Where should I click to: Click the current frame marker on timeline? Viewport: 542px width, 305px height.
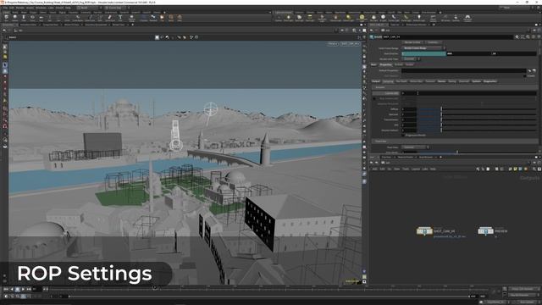tap(156, 287)
